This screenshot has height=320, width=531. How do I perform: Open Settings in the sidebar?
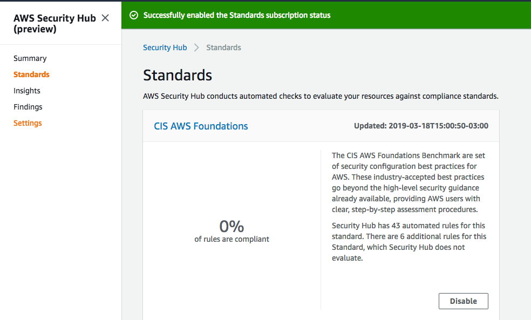tap(28, 123)
